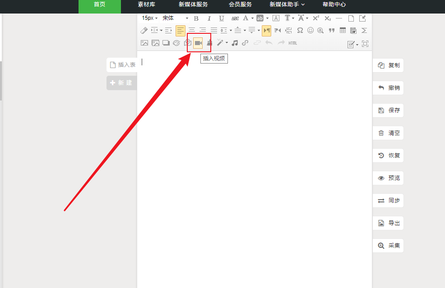This screenshot has height=288, width=445.
Task: Open the font color picker
Action: click(x=246, y=18)
